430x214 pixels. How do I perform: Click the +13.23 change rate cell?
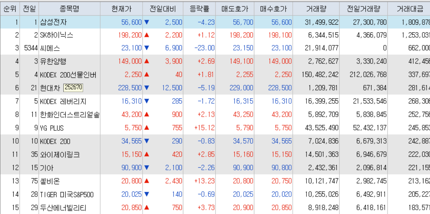[x=204, y=181]
